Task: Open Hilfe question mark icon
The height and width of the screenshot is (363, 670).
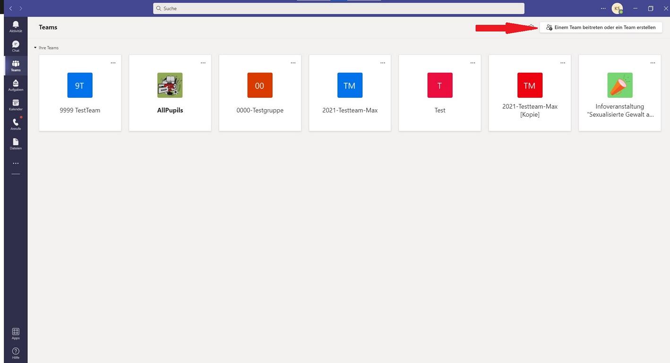Action: 16,353
